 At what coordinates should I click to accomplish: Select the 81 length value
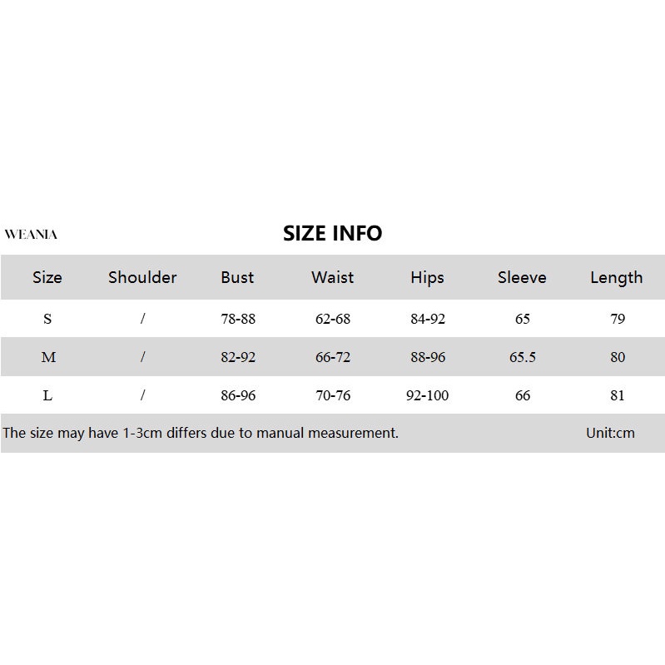click(617, 395)
